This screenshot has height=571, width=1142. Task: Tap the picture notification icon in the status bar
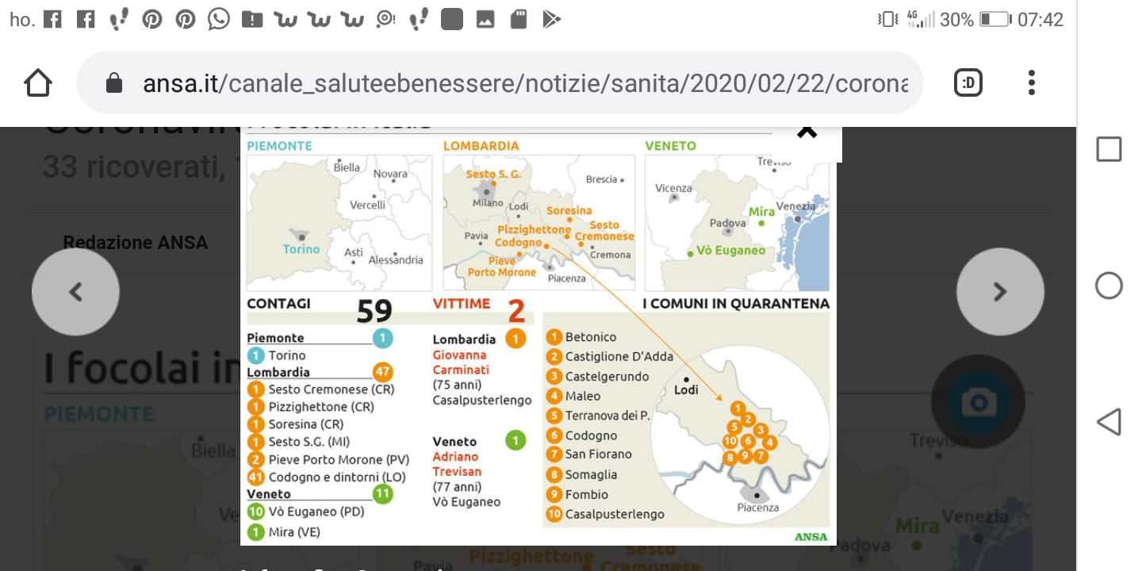pyautogui.click(x=485, y=19)
